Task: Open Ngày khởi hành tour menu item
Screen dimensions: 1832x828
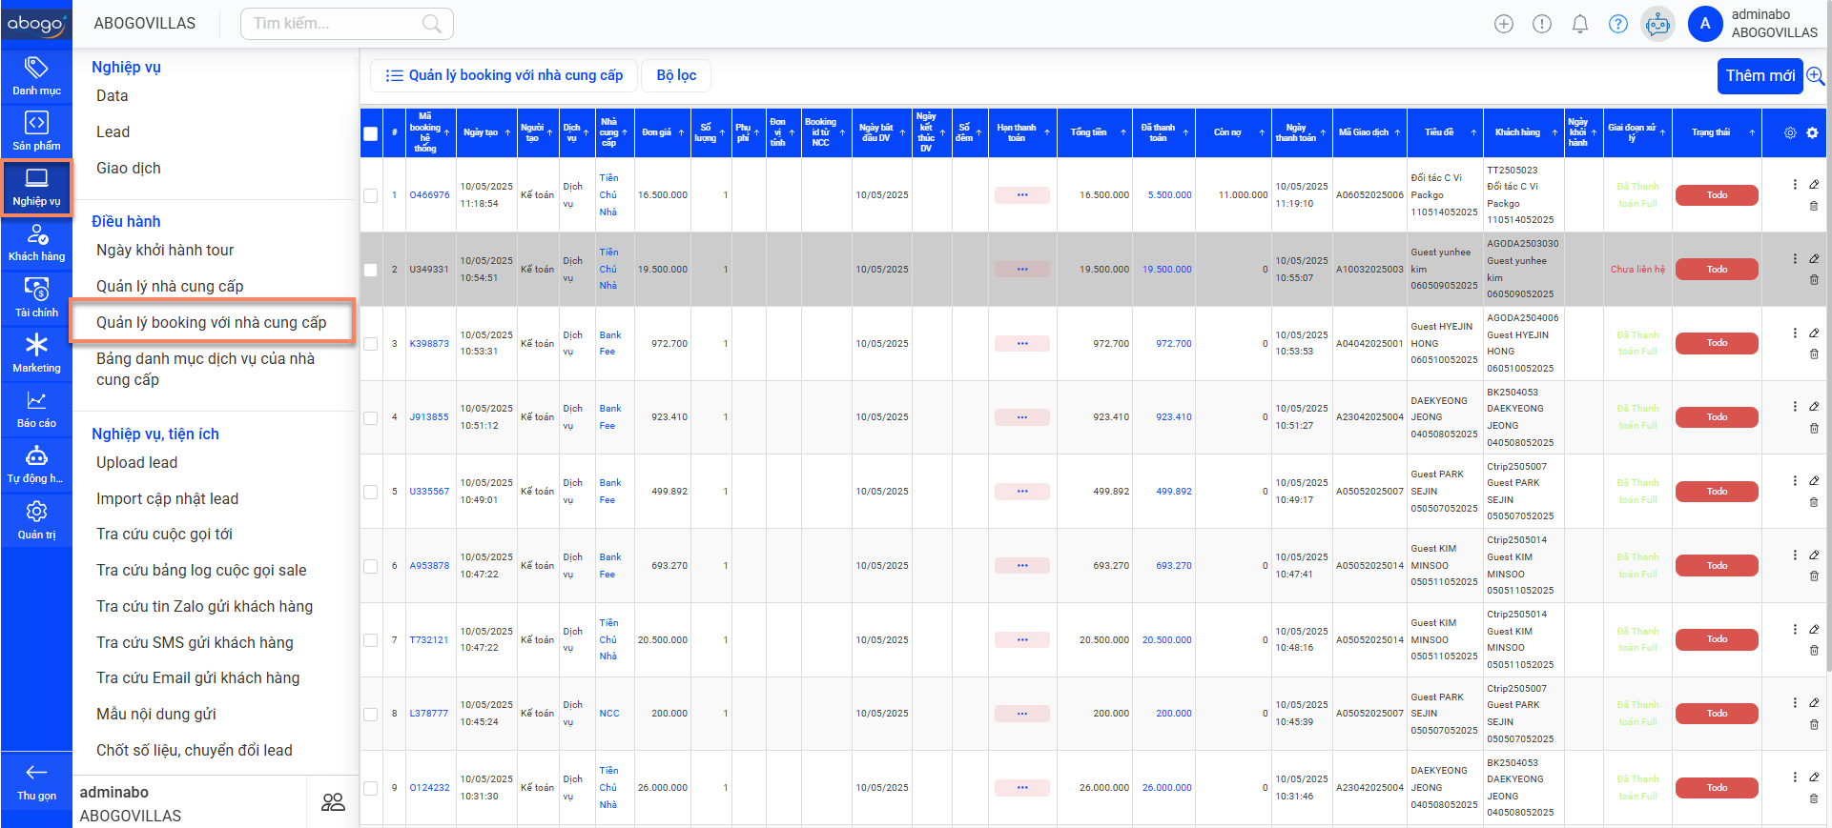Action: point(165,250)
